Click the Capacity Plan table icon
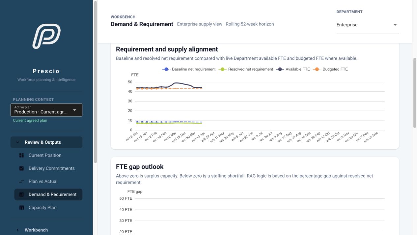 coord(21,208)
